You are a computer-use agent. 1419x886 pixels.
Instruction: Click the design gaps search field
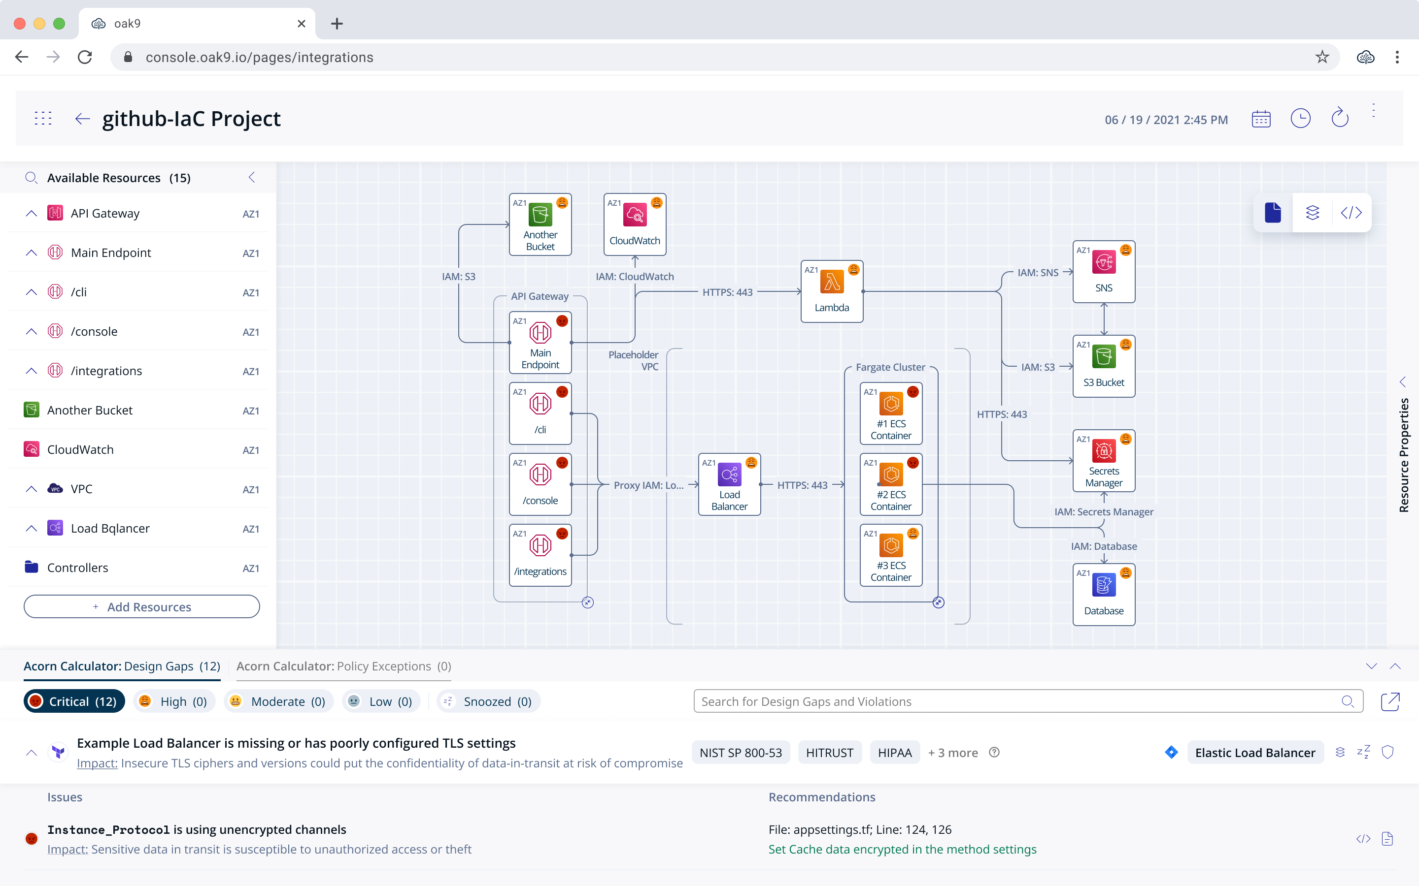[1017, 701]
